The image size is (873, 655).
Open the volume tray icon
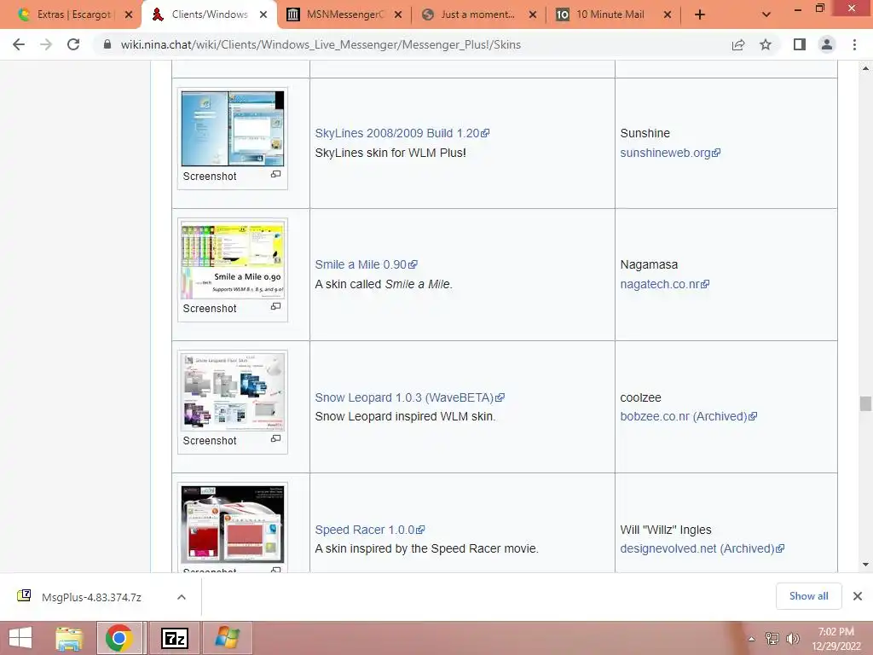pyautogui.click(x=792, y=638)
